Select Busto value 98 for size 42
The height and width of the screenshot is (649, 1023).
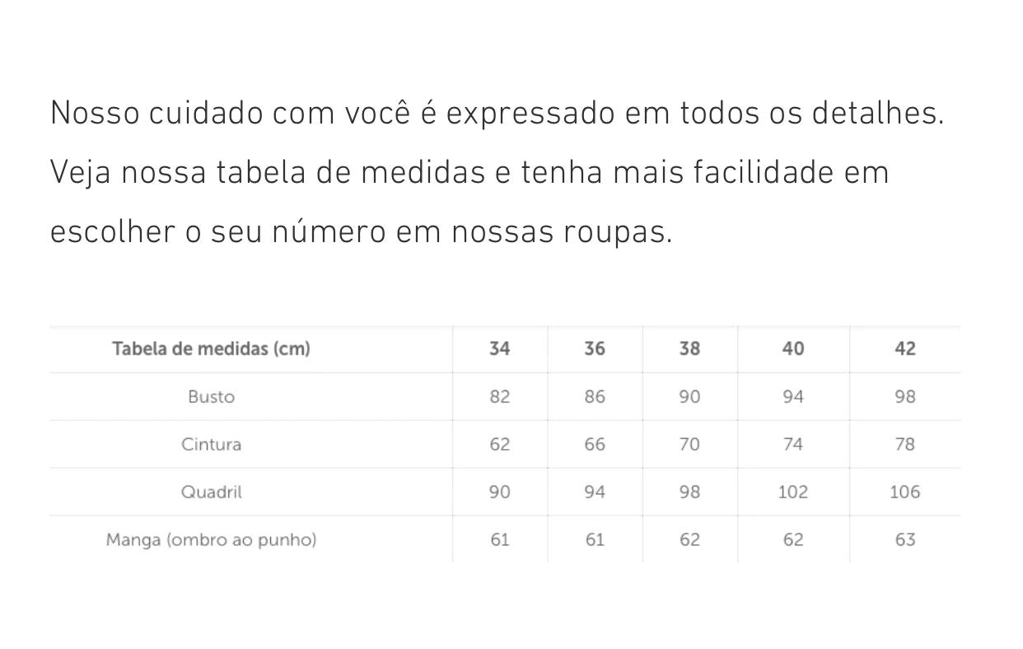pos(904,396)
